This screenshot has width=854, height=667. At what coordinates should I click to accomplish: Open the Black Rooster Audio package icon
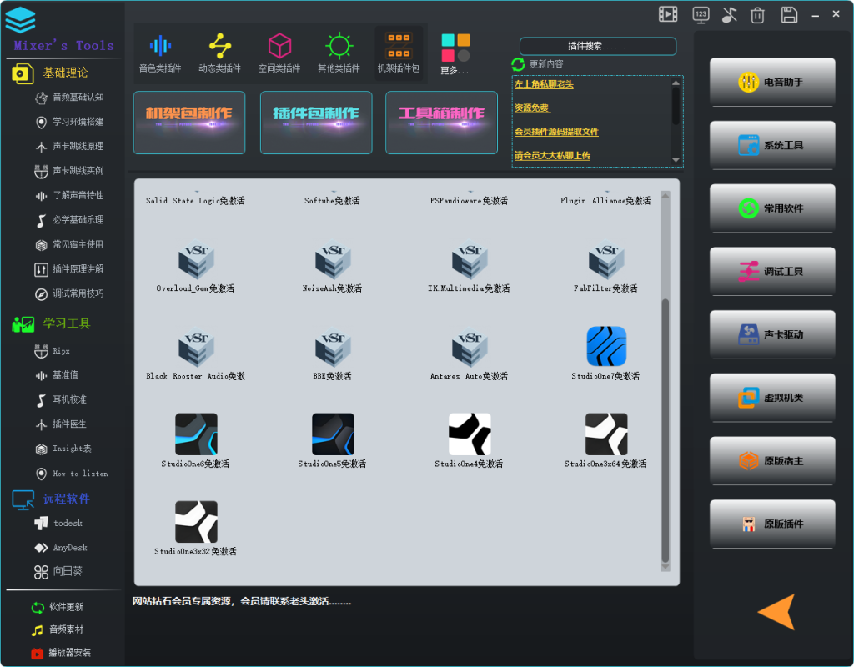point(196,347)
